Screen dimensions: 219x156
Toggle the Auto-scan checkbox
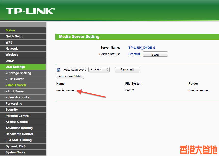point(58,70)
